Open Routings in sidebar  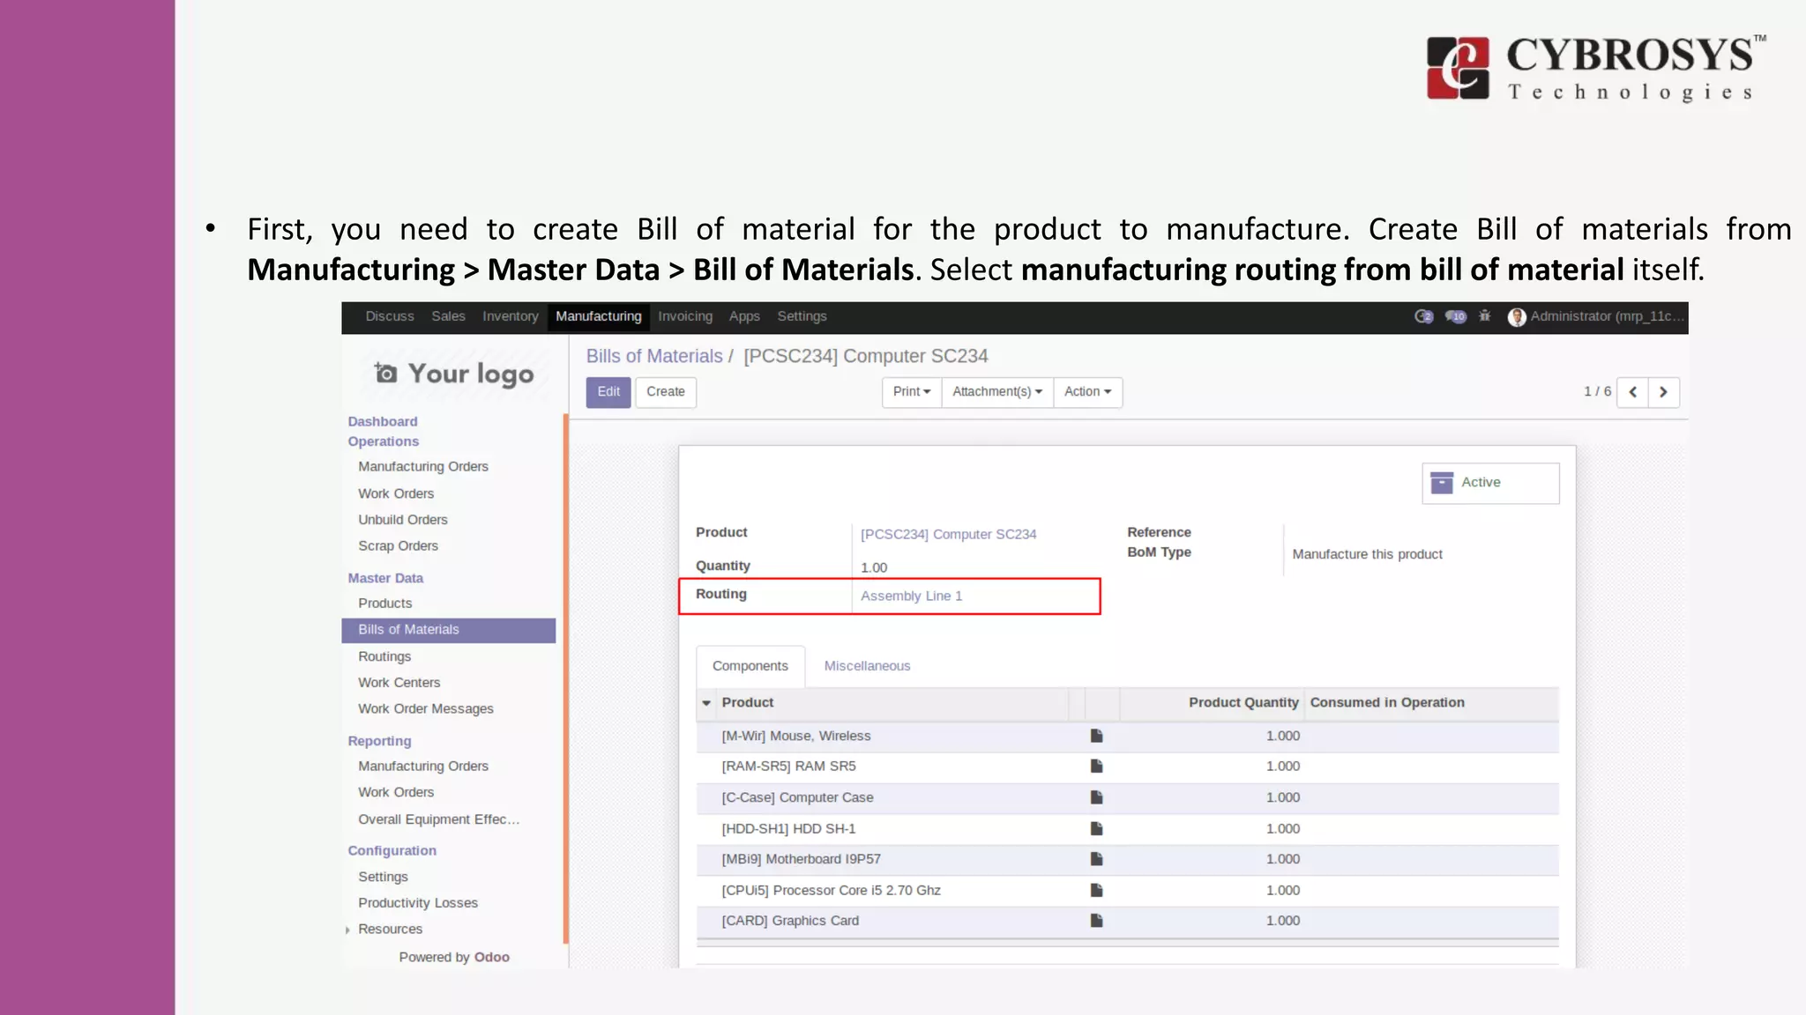(x=384, y=656)
